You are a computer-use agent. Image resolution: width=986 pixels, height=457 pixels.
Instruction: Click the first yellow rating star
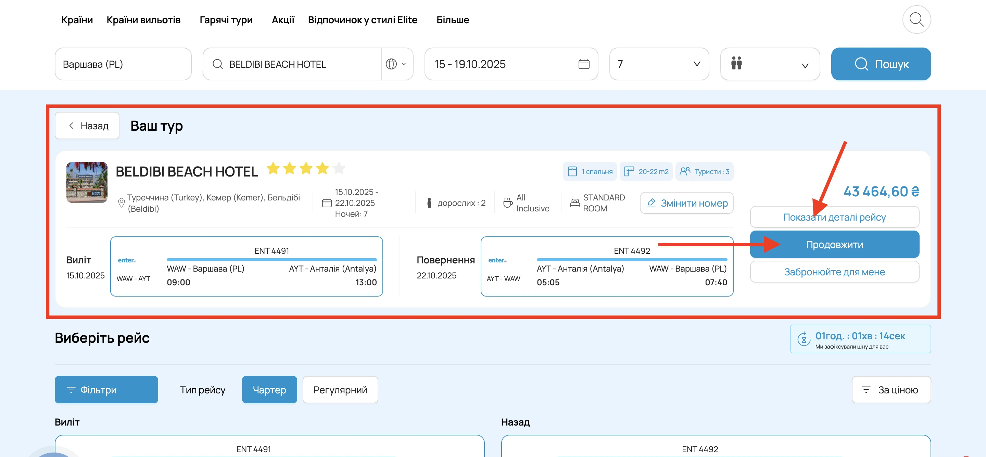273,168
